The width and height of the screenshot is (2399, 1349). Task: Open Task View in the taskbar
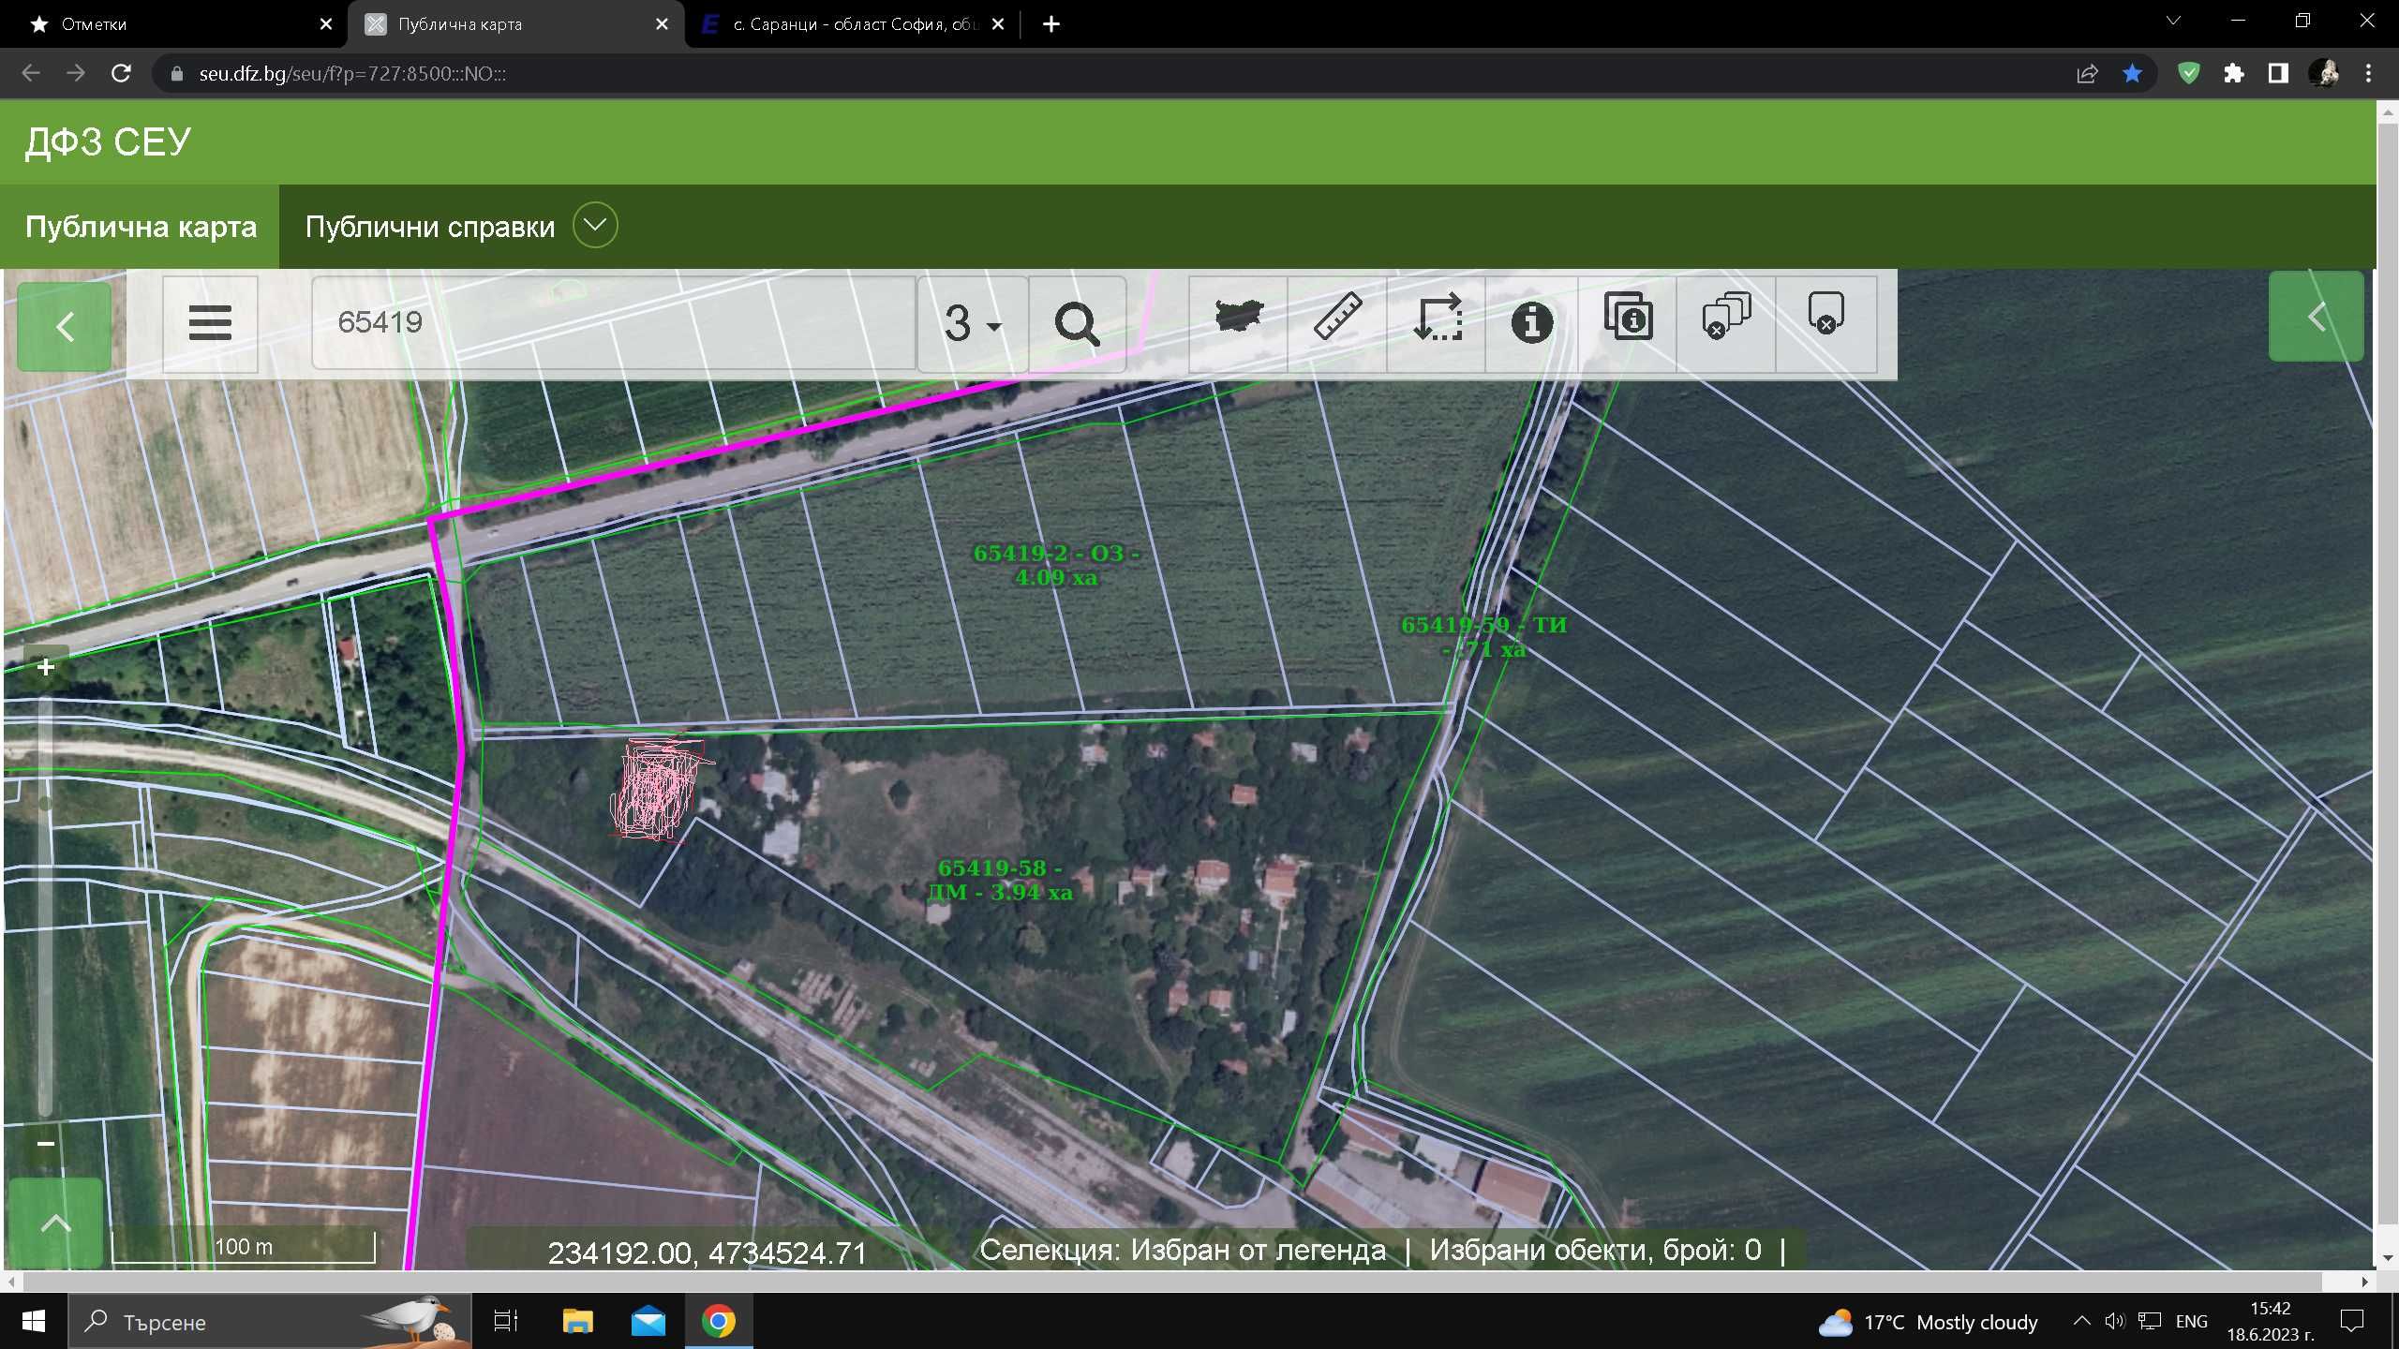(x=506, y=1322)
